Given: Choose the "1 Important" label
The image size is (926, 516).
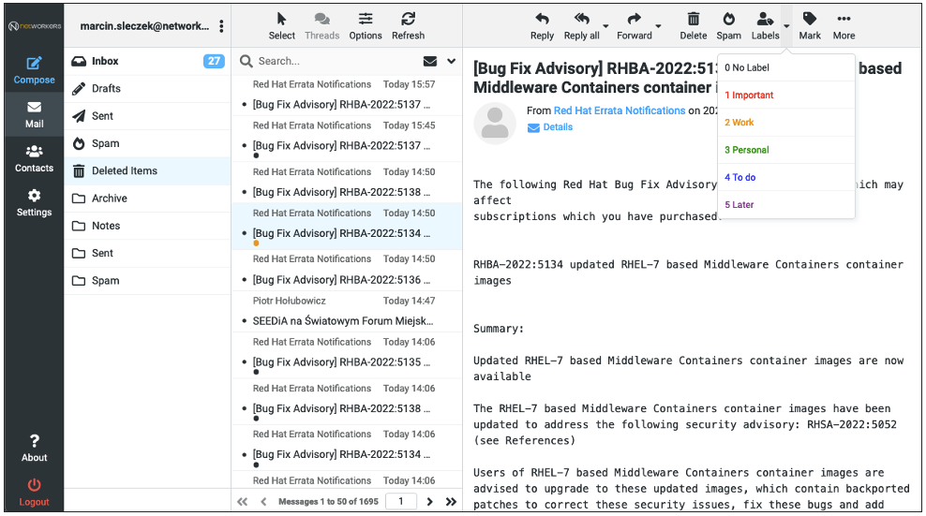Looking at the screenshot, I should point(749,96).
